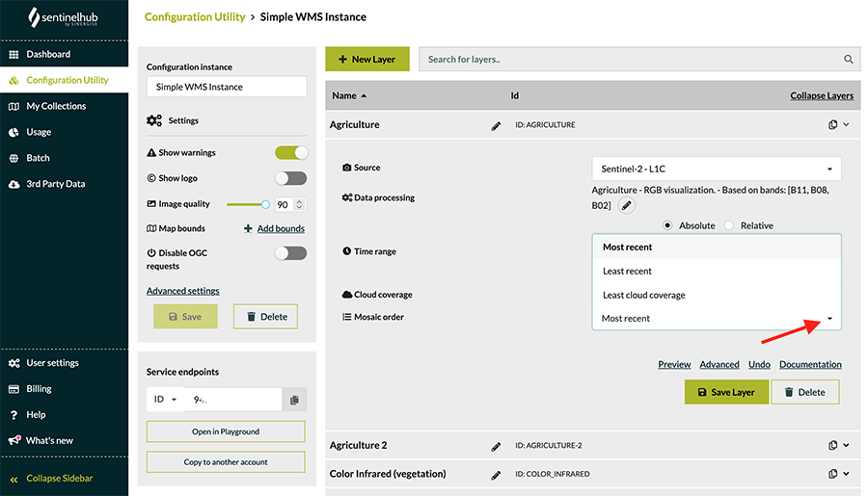Click the search magnifier icon
This screenshot has width=868, height=496.
[x=848, y=59]
